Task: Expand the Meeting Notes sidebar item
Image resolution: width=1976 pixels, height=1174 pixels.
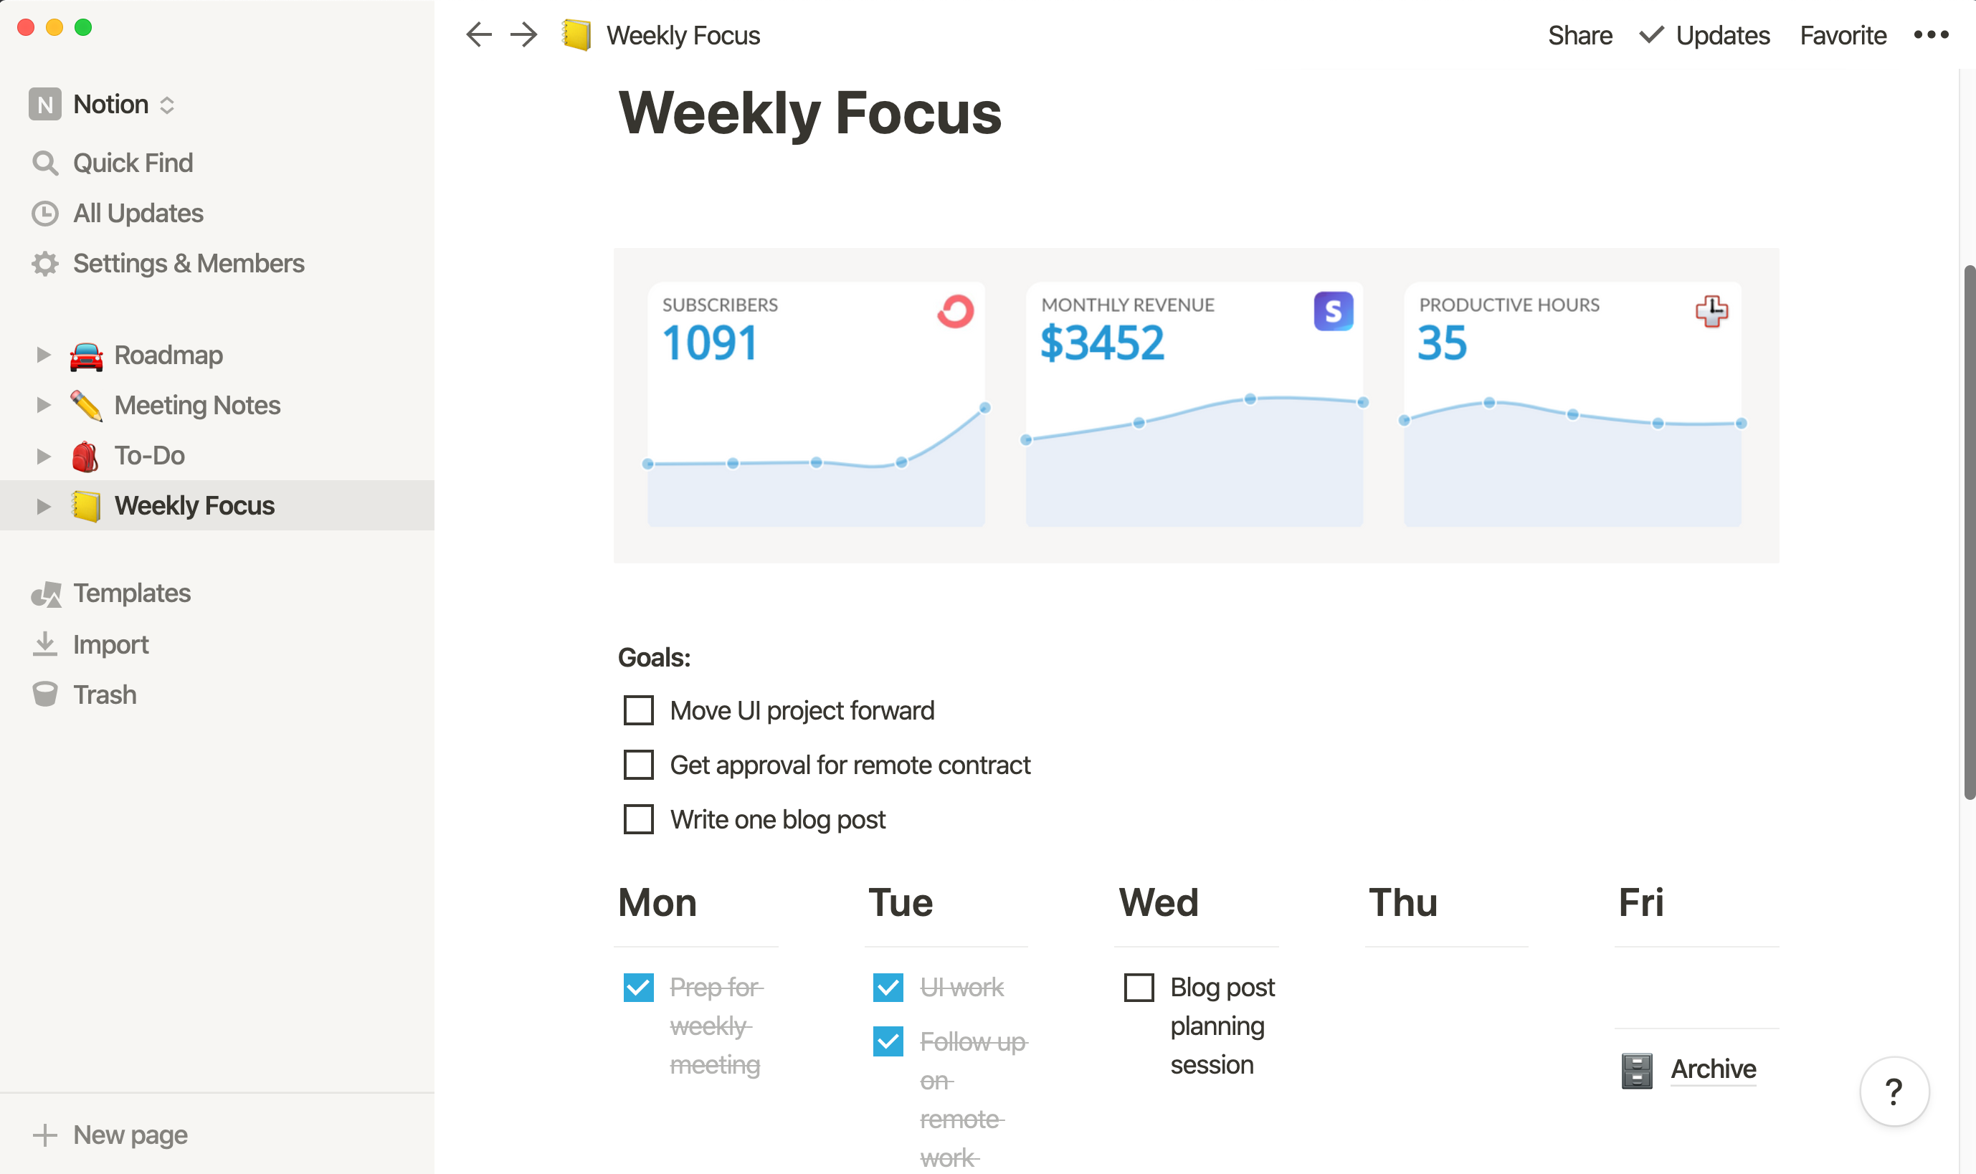Action: pos(42,404)
